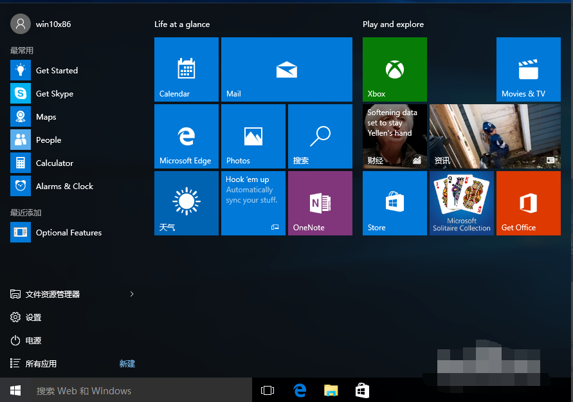Open the Calendar tile

186,69
